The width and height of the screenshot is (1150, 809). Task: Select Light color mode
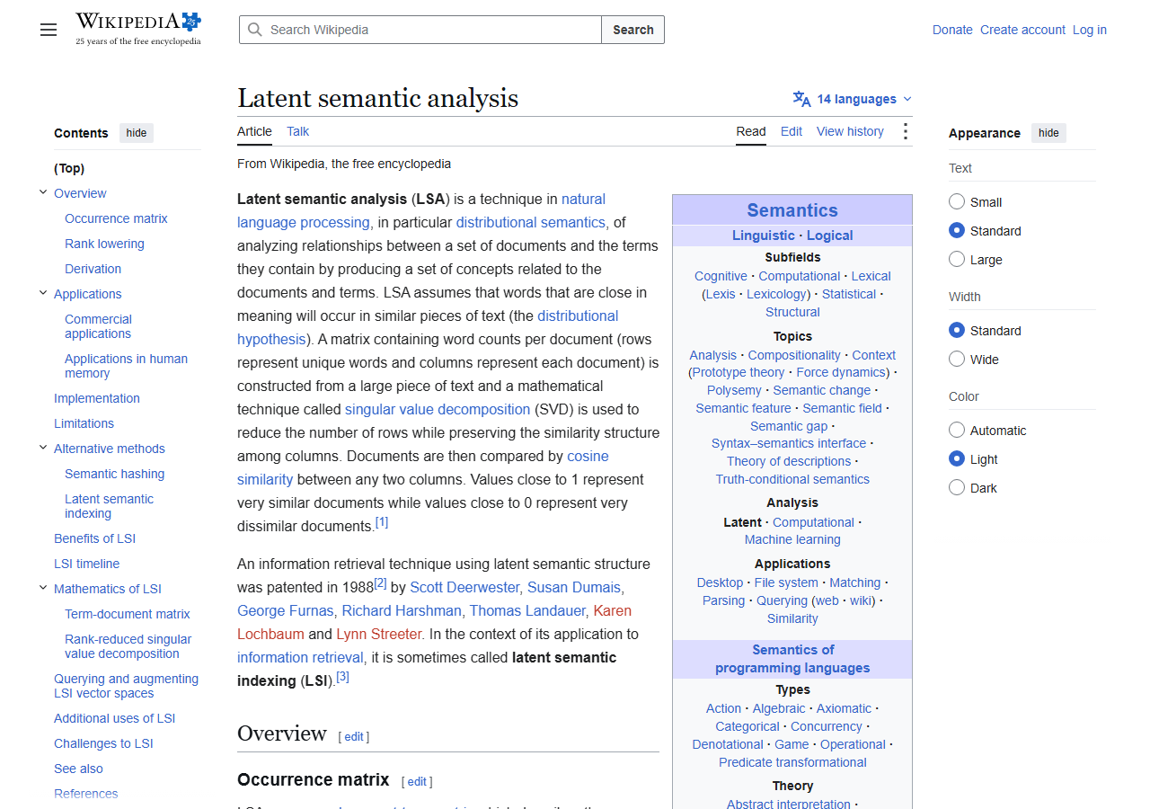[957, 459]
